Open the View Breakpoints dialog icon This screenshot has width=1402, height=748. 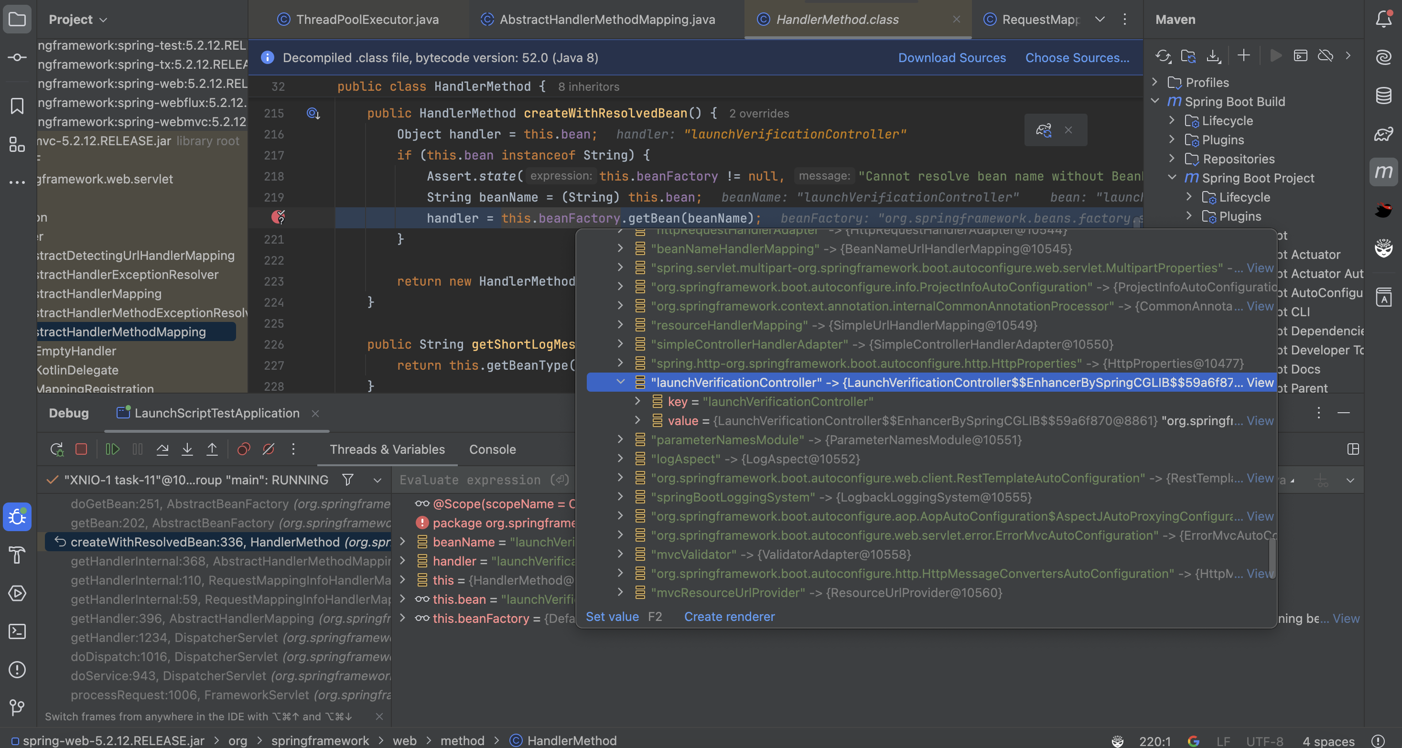click(243, 449)
